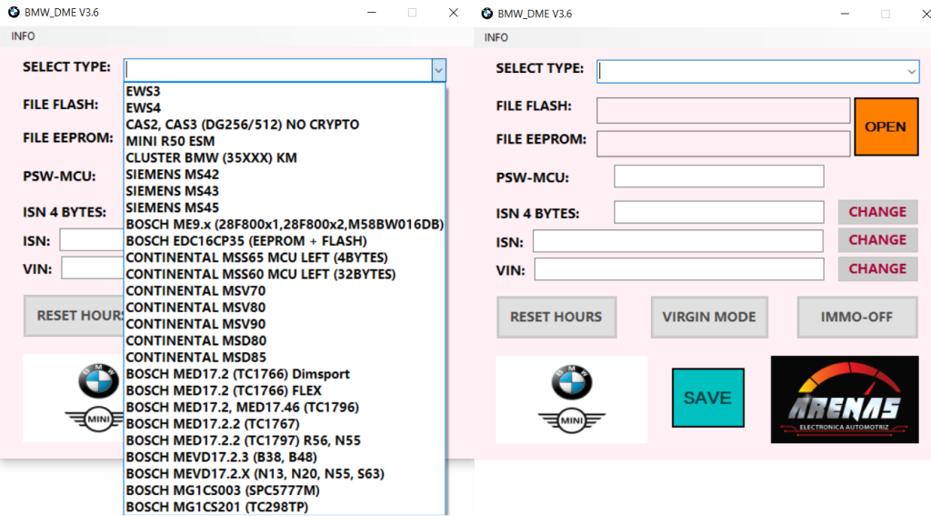
Task: Choose SIEMENS MS43 from list
Action: tap(285, 191)
